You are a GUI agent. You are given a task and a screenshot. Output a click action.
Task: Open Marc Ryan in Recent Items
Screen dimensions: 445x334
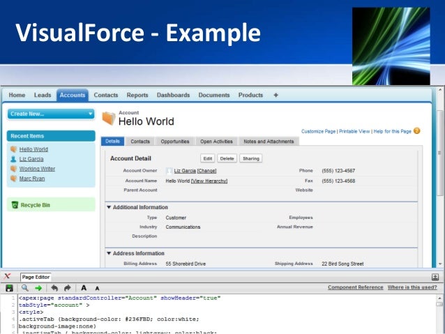(x=32, y=179)
